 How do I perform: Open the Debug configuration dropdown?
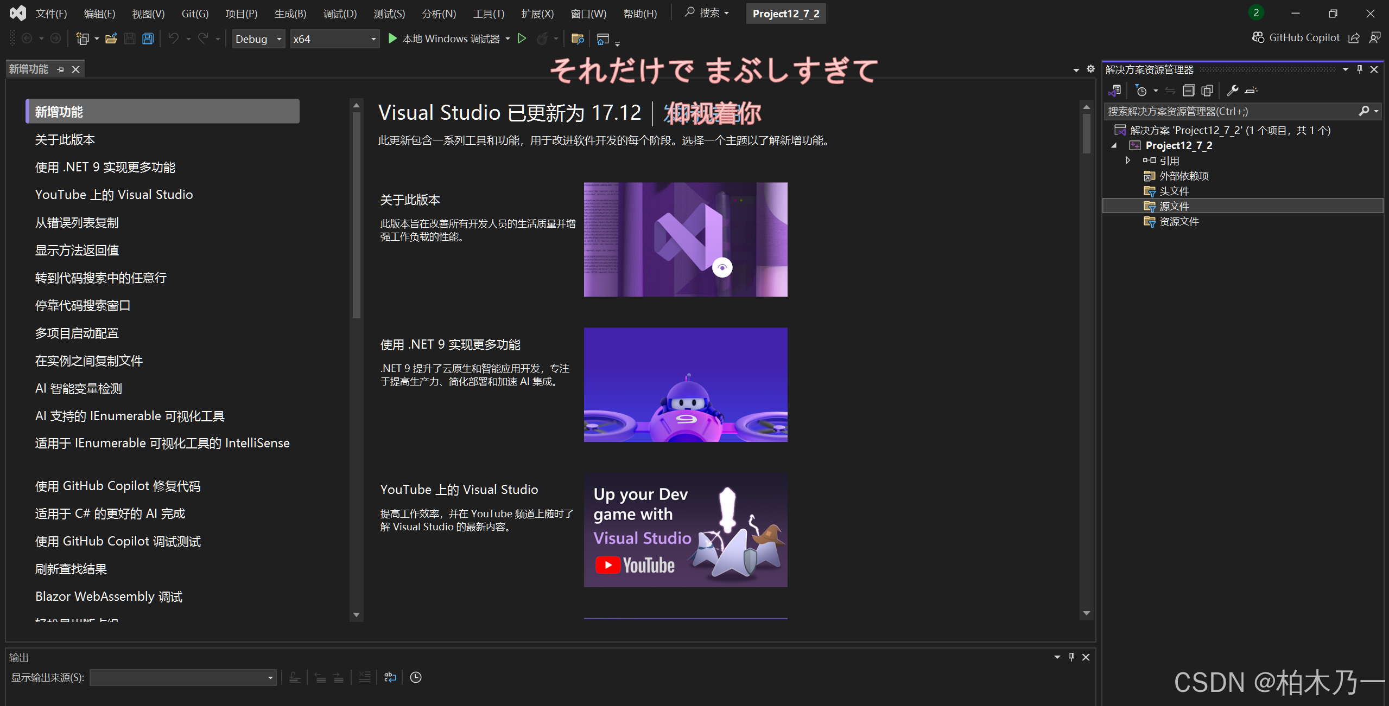[259, 39]
